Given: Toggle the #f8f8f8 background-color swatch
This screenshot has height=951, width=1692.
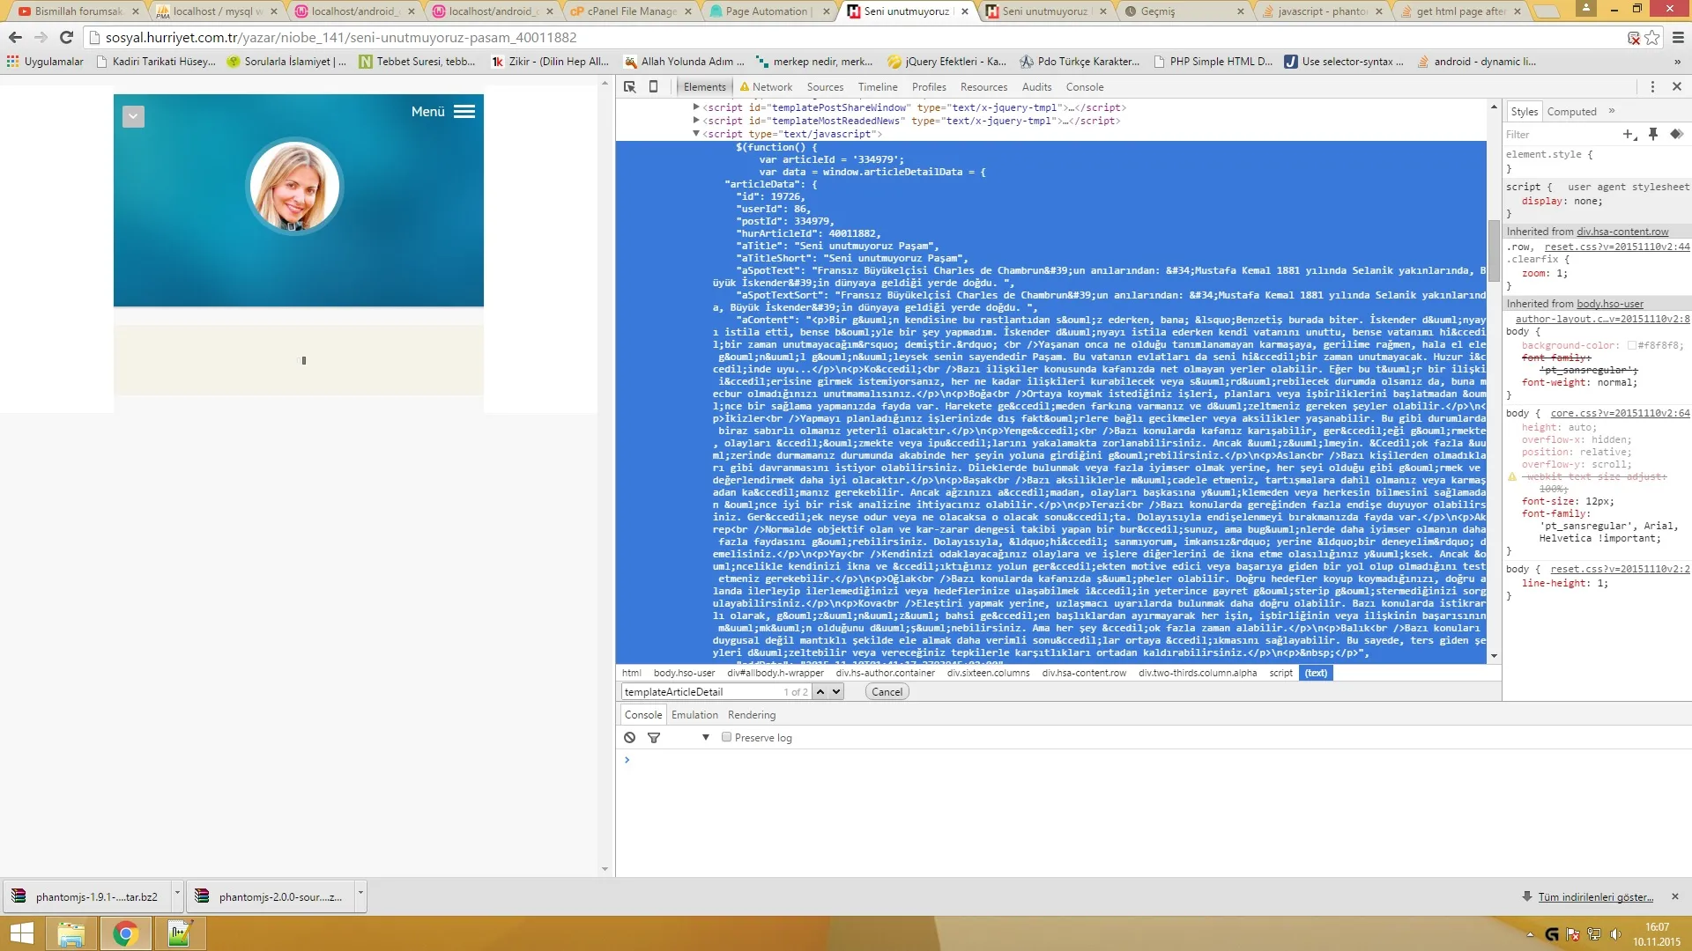Looking at the screenshot, I should pyautogui.click(x=1631, y=346).
